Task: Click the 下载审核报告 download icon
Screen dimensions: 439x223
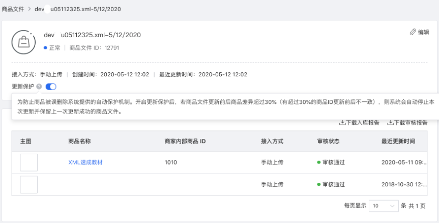Action: click(x=390, y=123)
